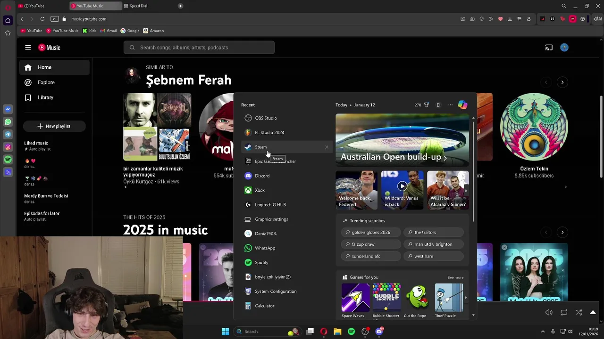
Task: Search trending term man utd v brighton
Action: tap(433, 244)
